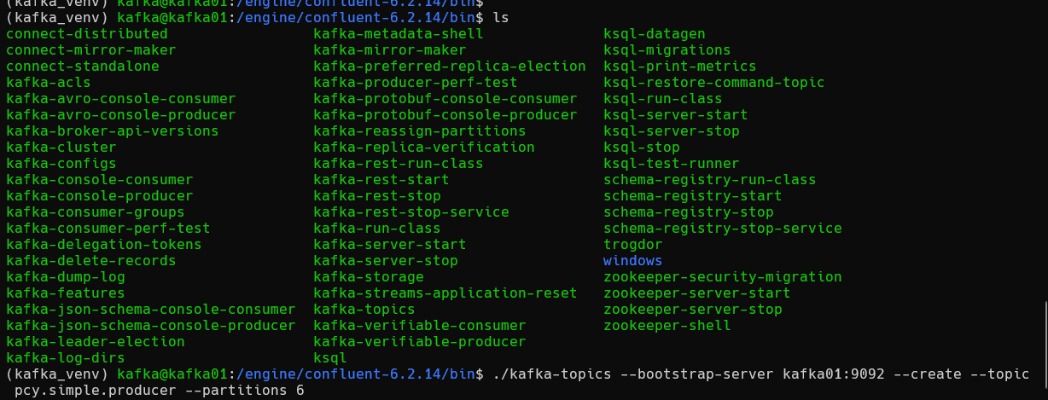Click the kafka-topics entry in the file listing
Image resolution: width=1048 pixels, height=400 pixels.
click(x=364, y=310)
